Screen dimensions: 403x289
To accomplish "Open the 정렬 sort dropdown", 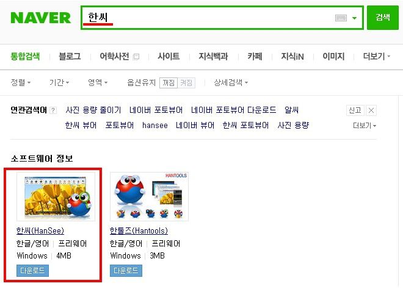I will 21,82.
